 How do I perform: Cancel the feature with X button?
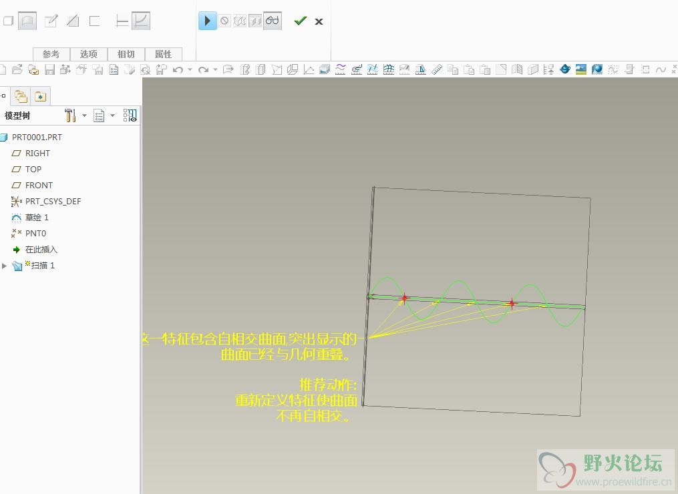[x=319, y=21]
